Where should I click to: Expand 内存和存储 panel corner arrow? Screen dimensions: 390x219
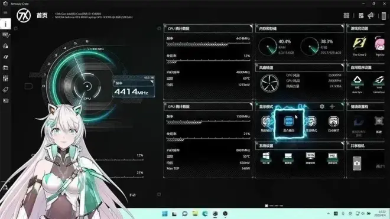[343, 26]
